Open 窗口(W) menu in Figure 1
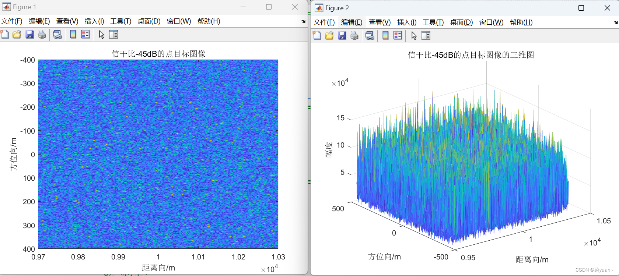The width and height of the screenshot is (619, 276). click(x=179, y=21)
